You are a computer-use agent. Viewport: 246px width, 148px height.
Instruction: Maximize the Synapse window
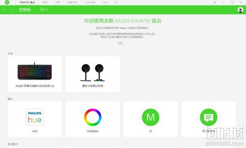pyautogui.click(x=233, y=2)
